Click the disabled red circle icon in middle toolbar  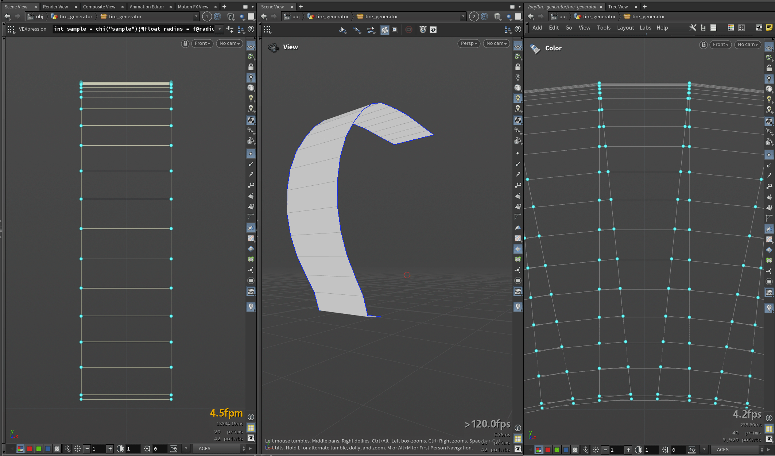(x=409, y=30)
